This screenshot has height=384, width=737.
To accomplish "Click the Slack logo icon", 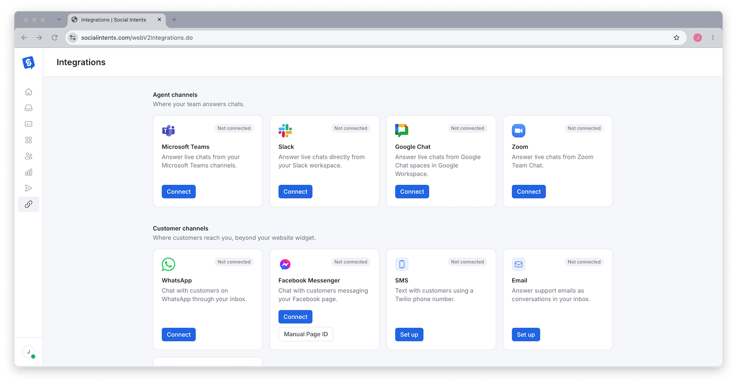I will pos(285,131).
